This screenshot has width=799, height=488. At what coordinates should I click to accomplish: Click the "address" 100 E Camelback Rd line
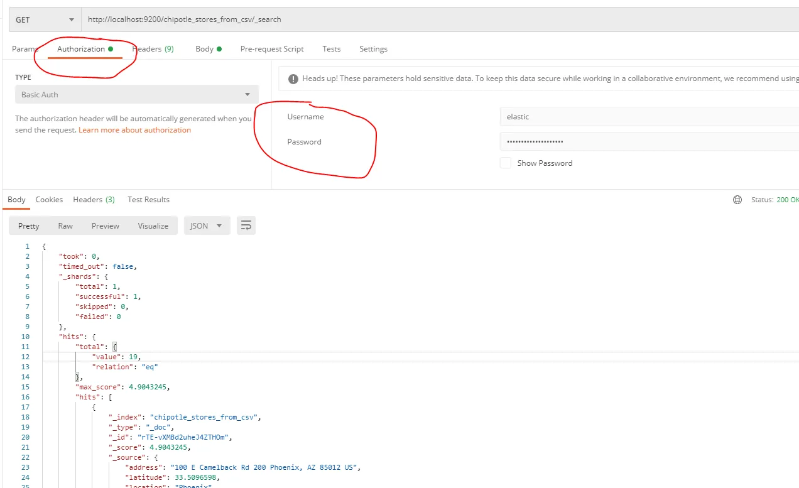pos(243,467)
